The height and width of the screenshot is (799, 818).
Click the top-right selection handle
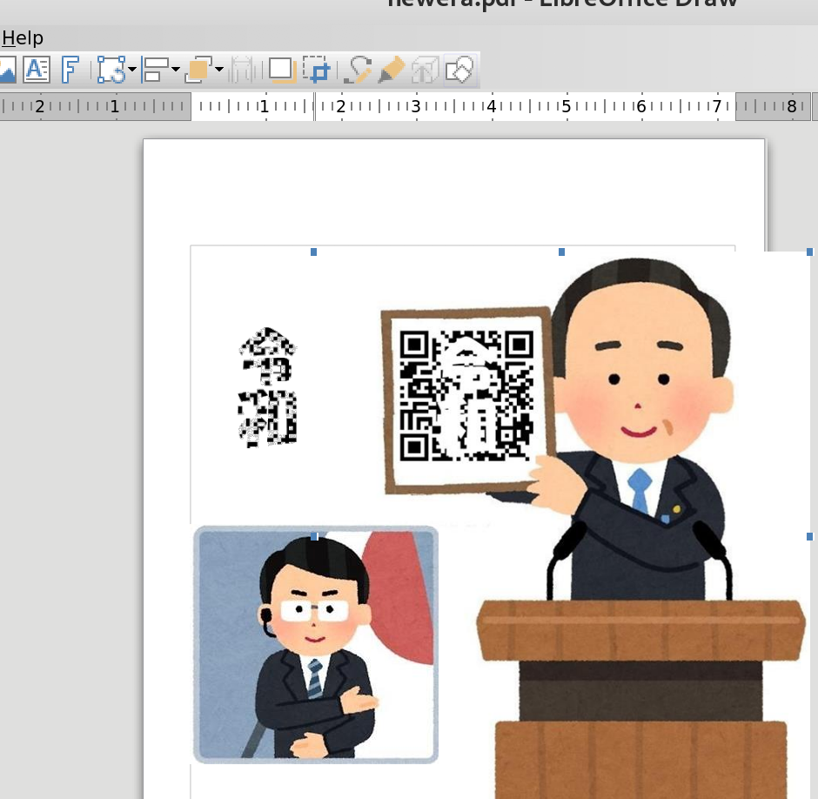click(x=809, y=252)
